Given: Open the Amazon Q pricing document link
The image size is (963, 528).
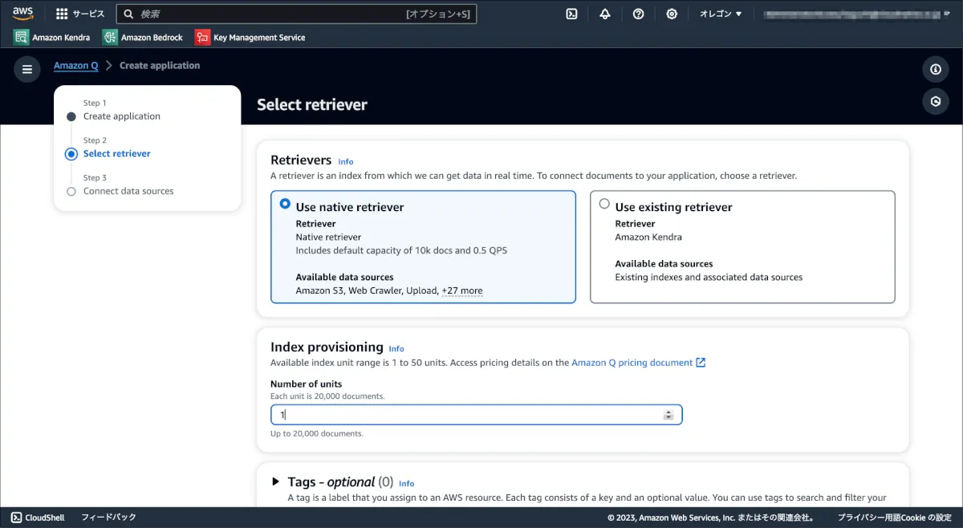Looking at the screenshot, I should (x=632, y=363).
